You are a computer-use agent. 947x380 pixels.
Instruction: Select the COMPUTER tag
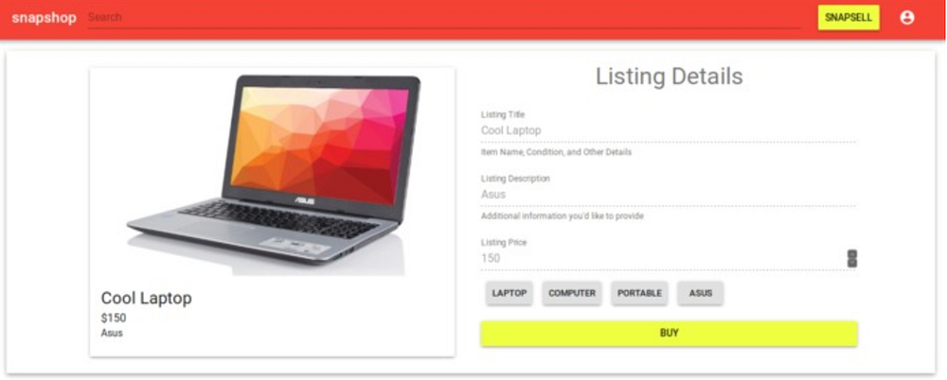571,293
